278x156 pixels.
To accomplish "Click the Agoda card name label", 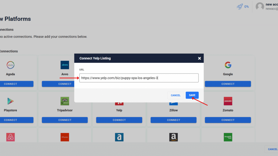I will click(x=11, y=74).
